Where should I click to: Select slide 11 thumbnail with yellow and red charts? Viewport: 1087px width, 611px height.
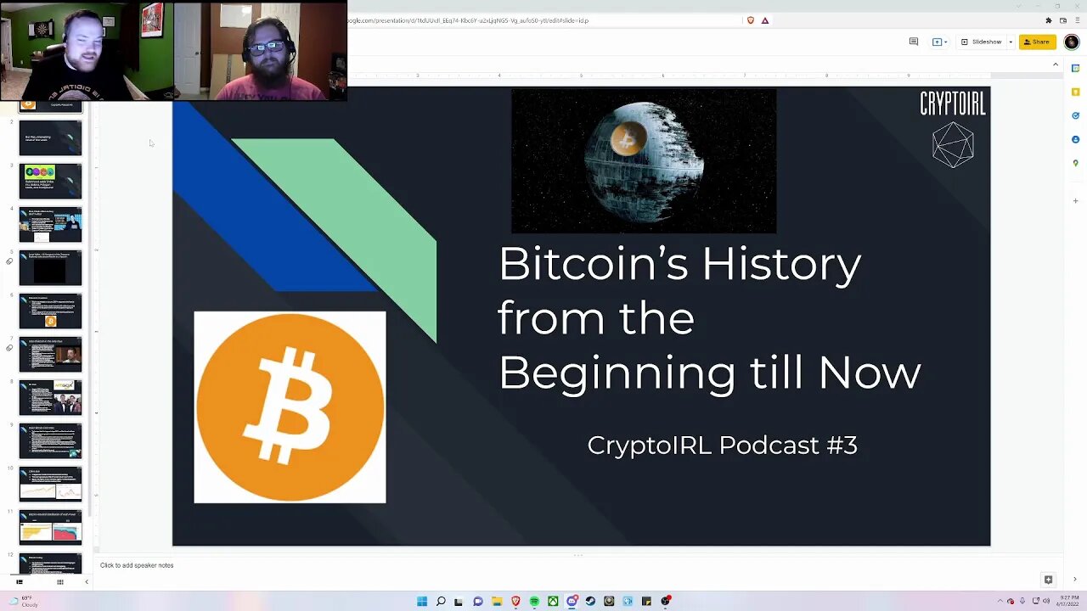click(51, 527)
